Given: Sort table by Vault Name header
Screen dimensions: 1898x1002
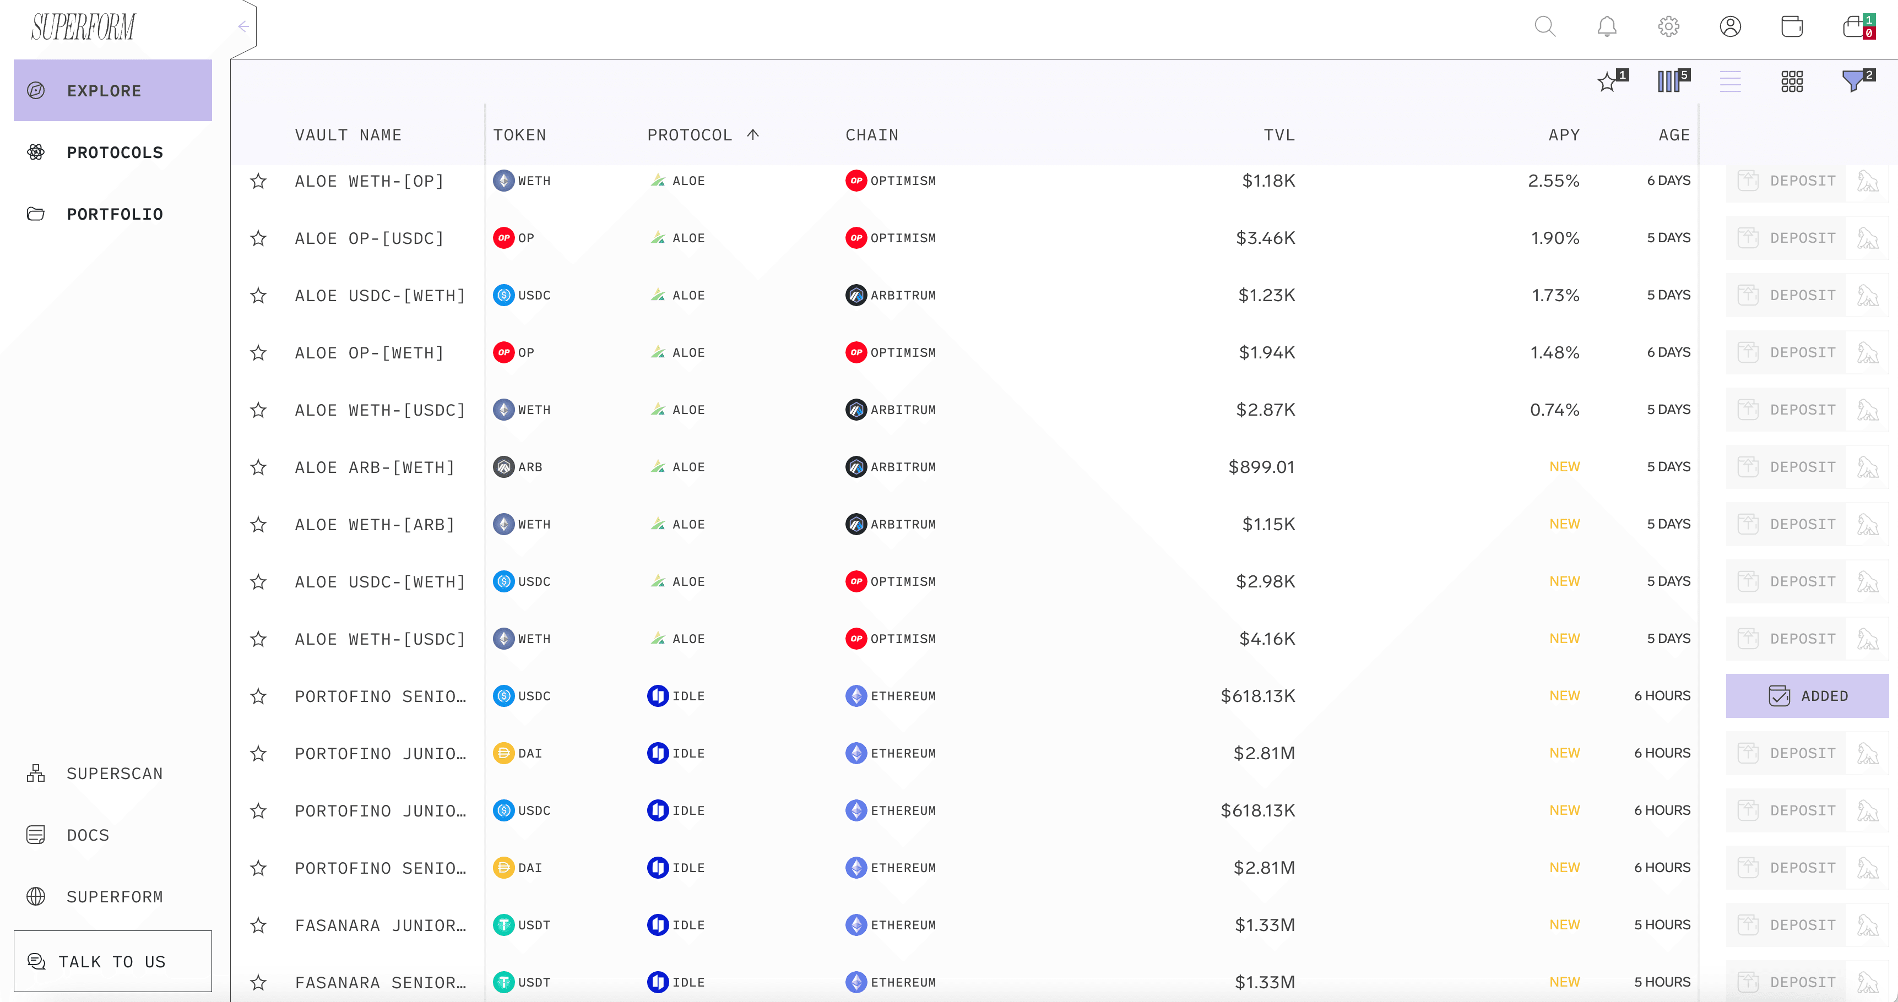Looking at the screenshot, I should (348, 135).
